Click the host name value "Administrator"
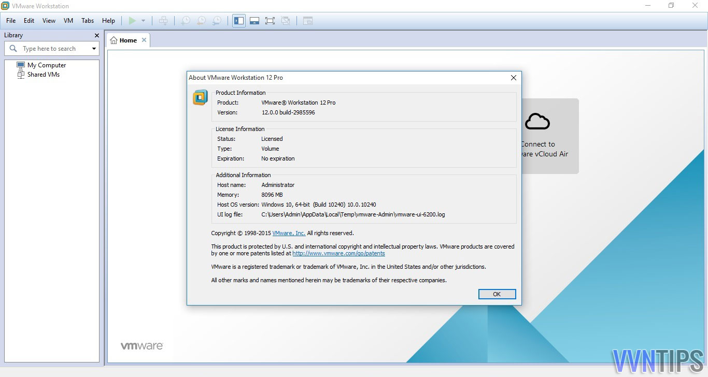708x377 pixels. pyautogui.click(x=278, y=185)
